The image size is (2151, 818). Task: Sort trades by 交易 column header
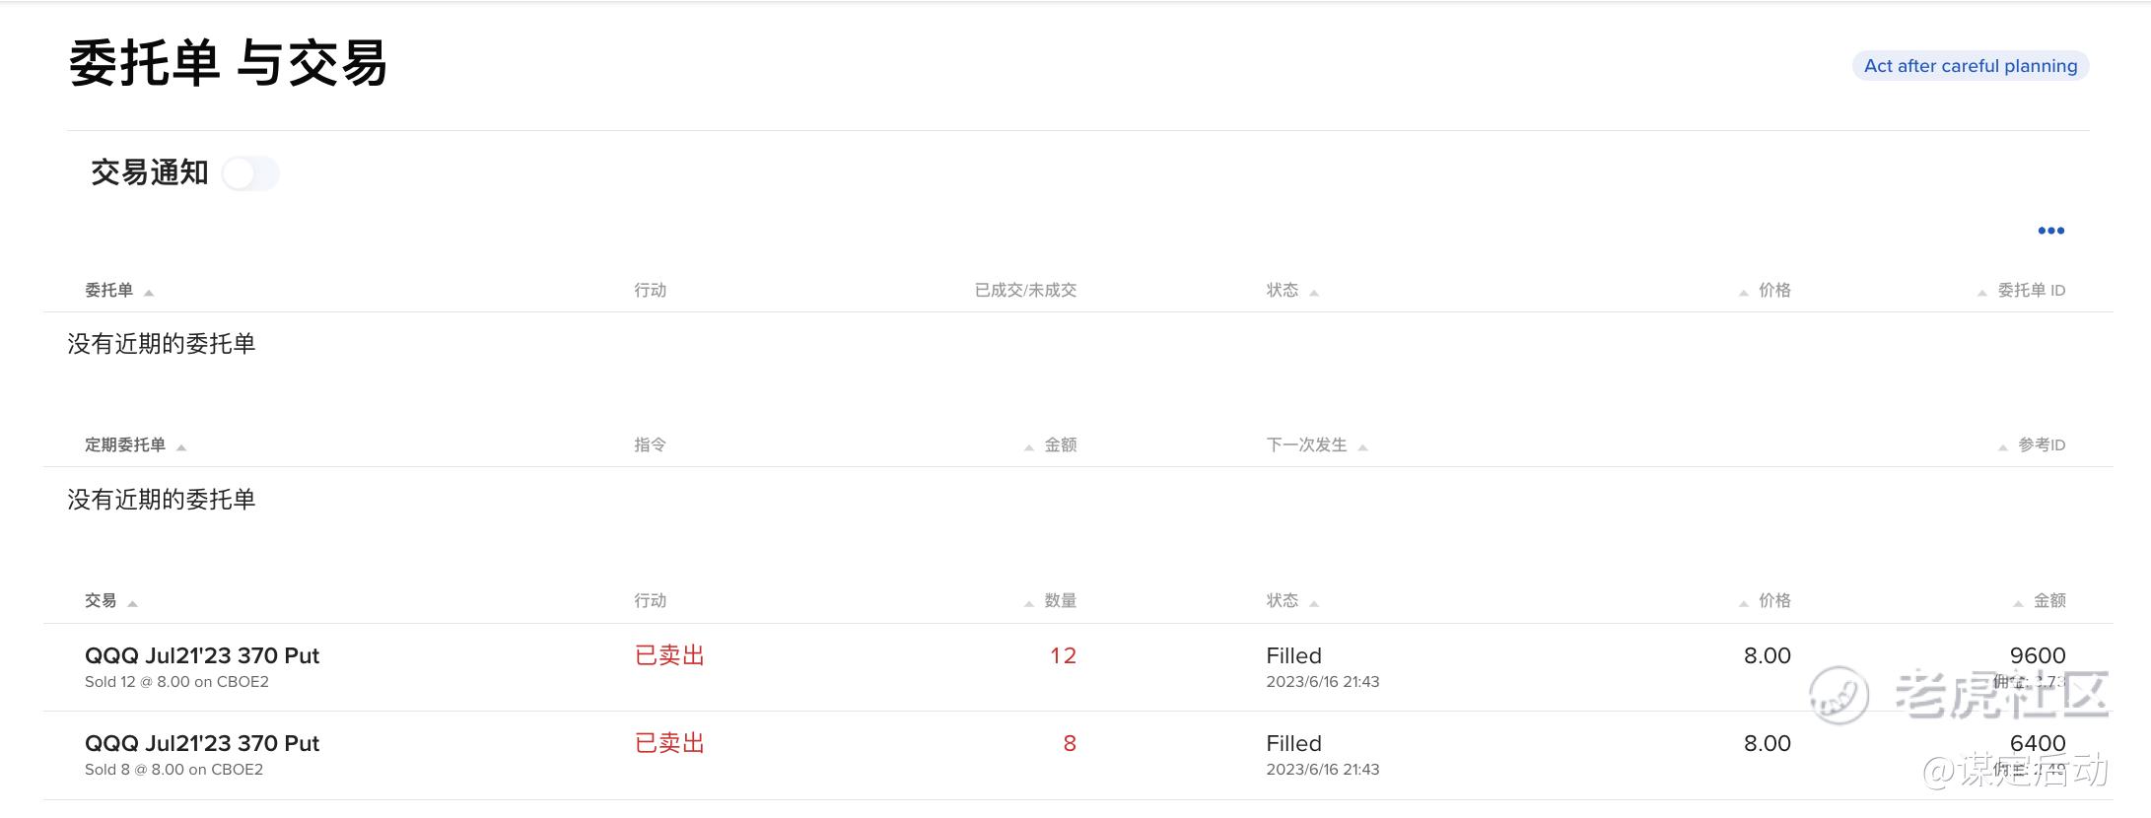pyautogui.click(x=101, y=600)
